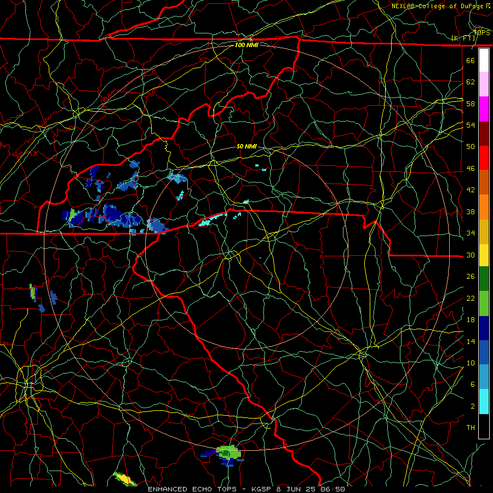Click the '100 NMI' range ring label
The height and width of the screenshot is (493, 493).
(x=246, y=45)
